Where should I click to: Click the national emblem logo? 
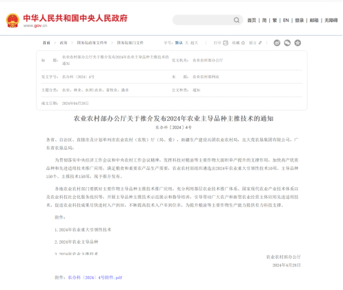[x=12, y=21]
